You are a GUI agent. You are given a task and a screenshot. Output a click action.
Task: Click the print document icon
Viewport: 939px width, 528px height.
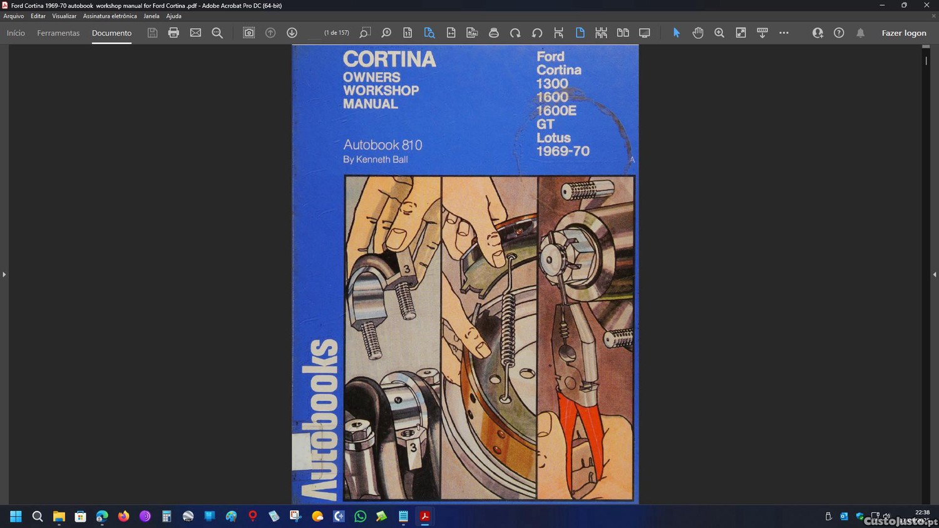click(173, 33)
